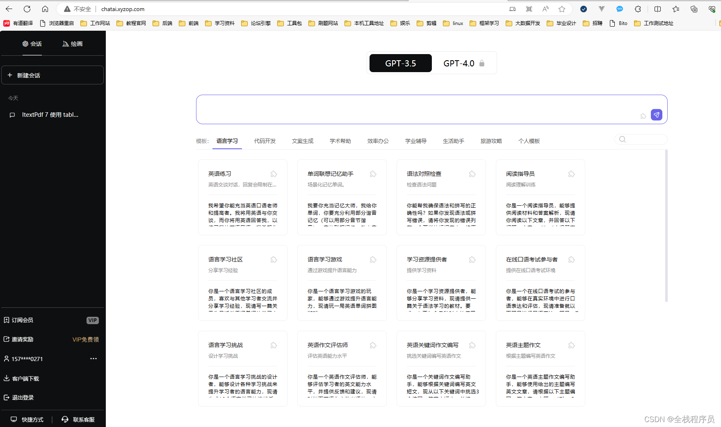Select the 语言学习 template category
This screenshot has height=427, width=721.
(227, 141)
